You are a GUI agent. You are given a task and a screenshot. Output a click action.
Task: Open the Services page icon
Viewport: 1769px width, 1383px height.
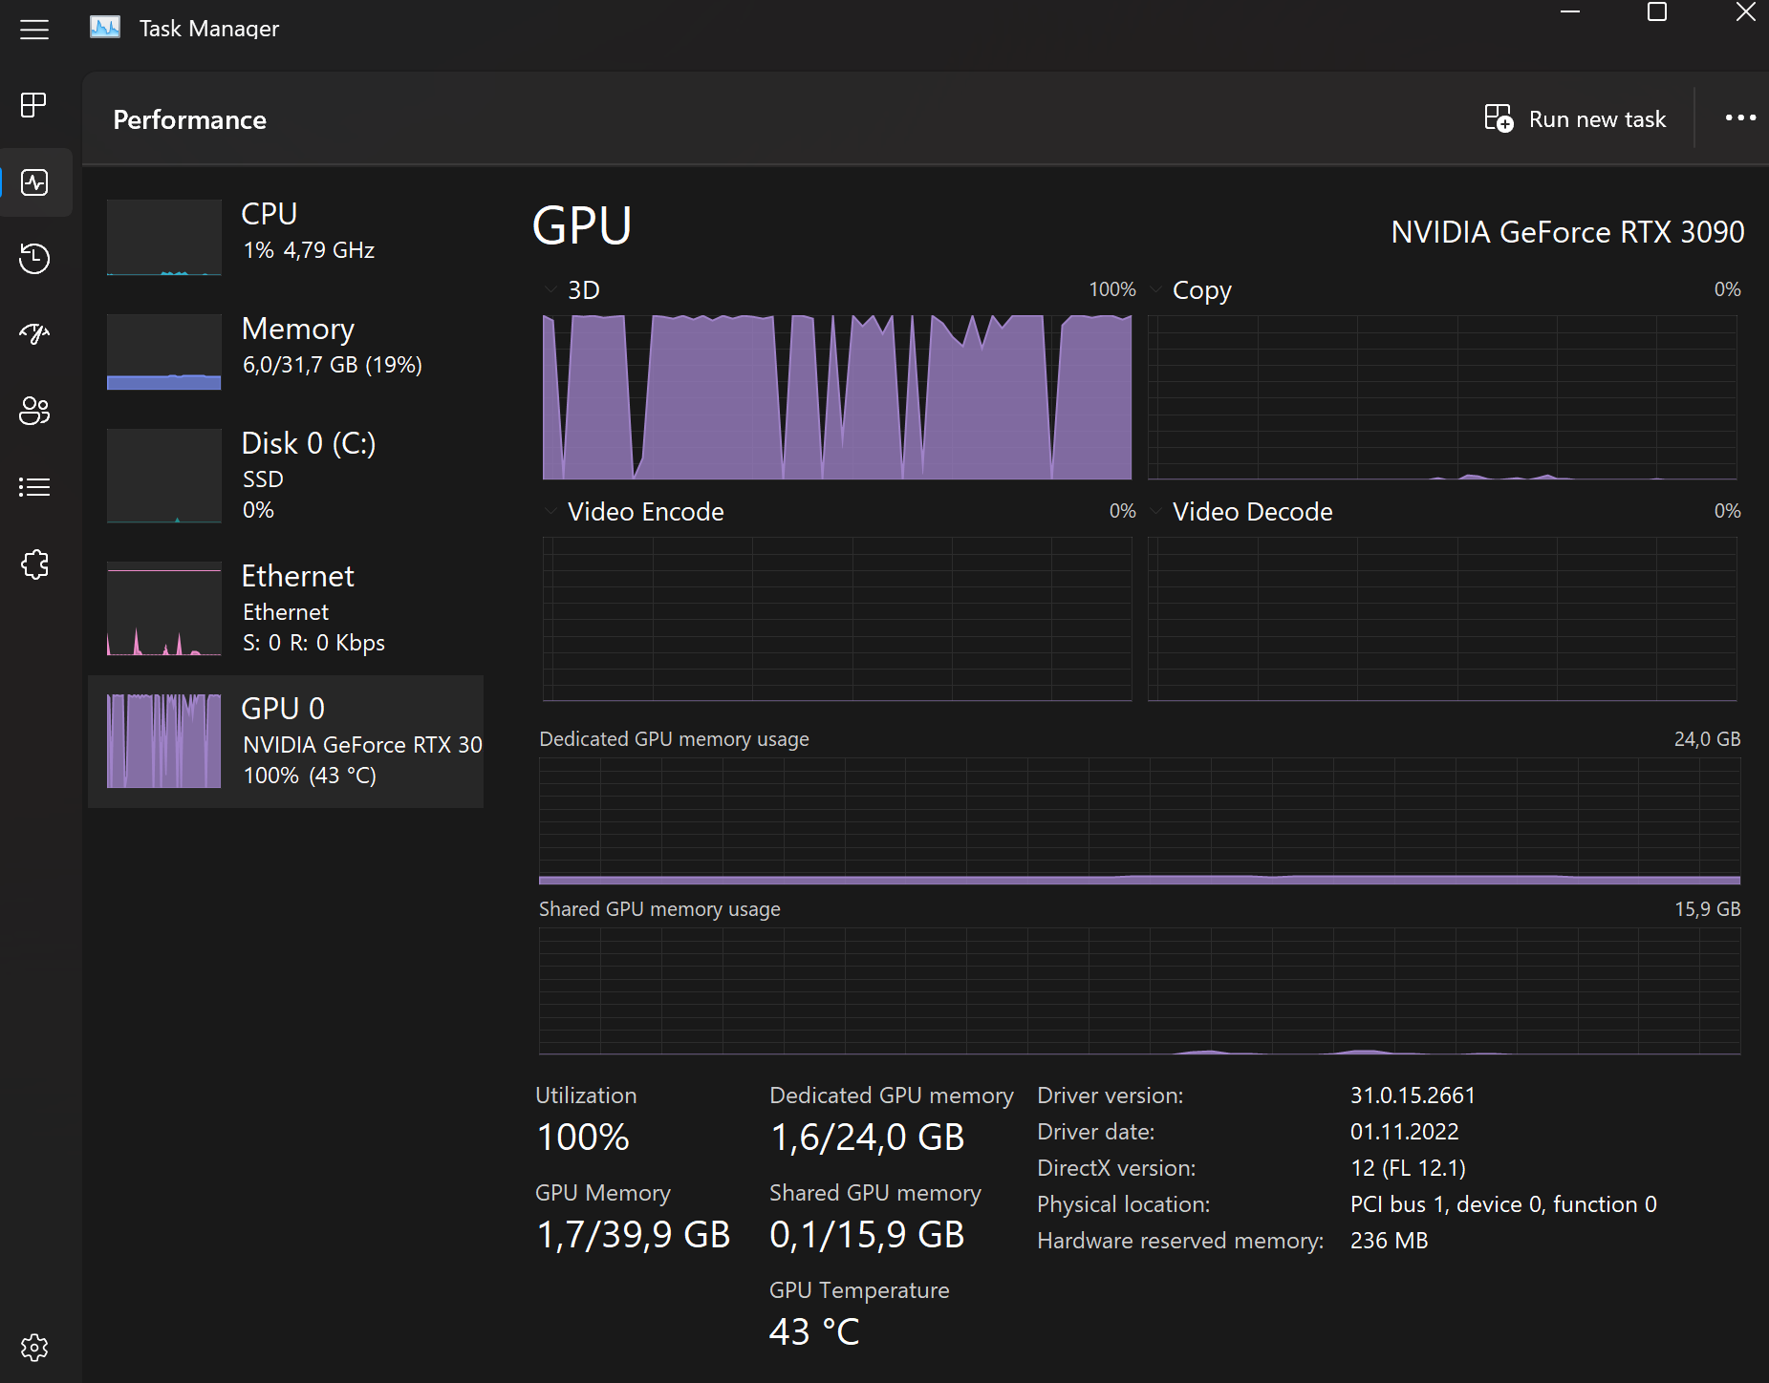[x=34, y=564]
